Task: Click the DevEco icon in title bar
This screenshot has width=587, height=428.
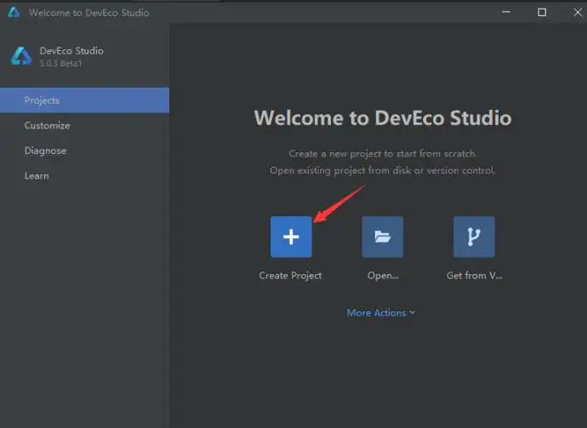Action: [14, 13]
